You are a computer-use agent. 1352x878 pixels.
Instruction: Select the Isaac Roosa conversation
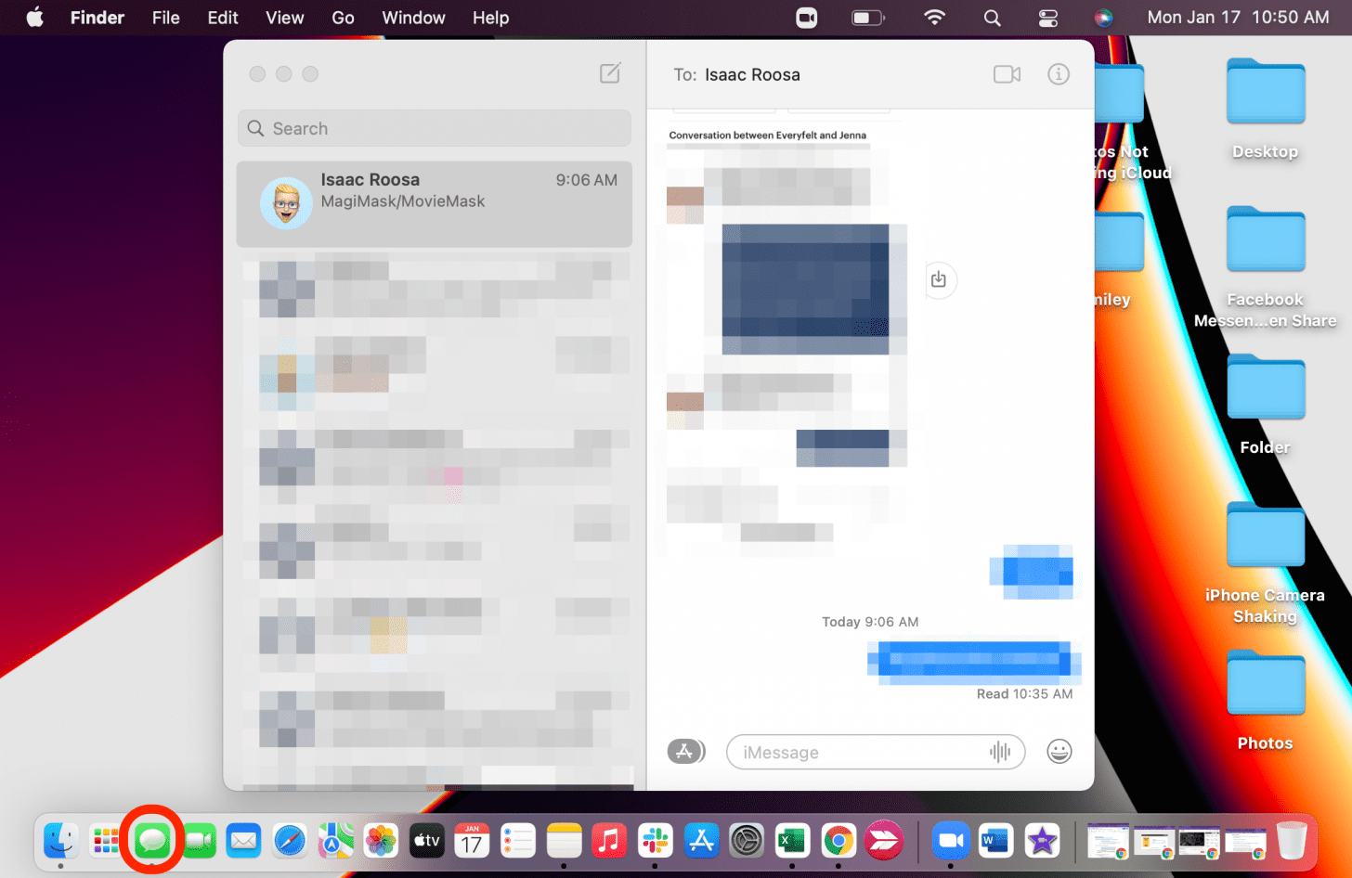pyautogui.click(x=434, y=203)
